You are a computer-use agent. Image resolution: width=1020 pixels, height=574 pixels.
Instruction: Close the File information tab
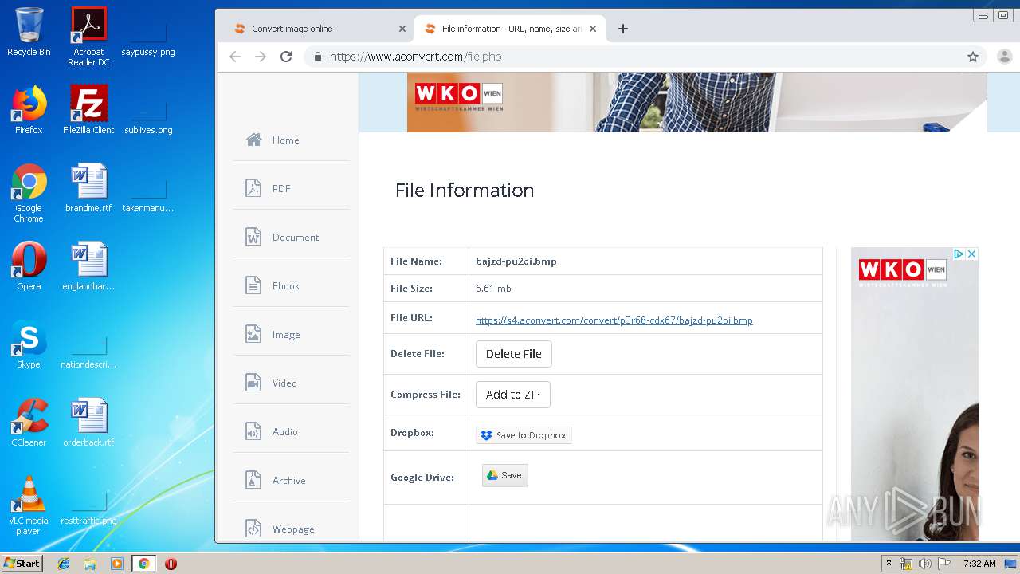click(593, 29)
